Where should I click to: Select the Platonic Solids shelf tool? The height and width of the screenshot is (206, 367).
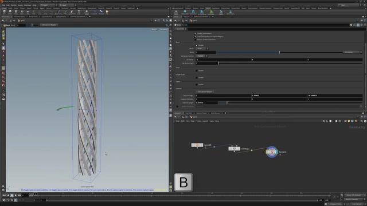click(x=87, y=12)
